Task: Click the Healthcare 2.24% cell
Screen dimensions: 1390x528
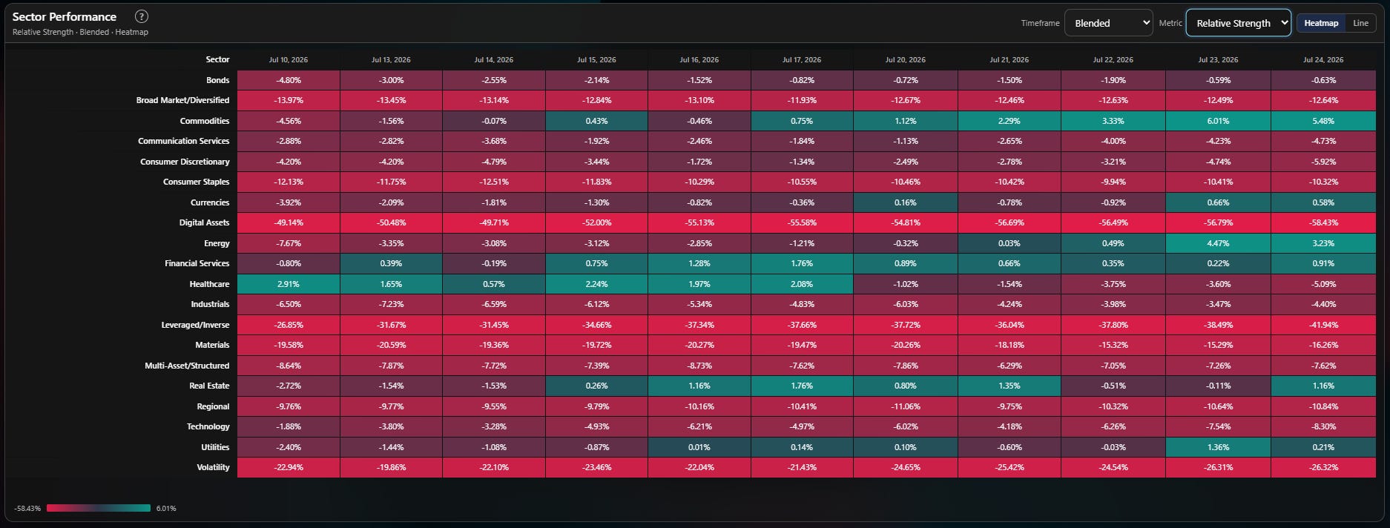Action: click(x=596, y=284)
